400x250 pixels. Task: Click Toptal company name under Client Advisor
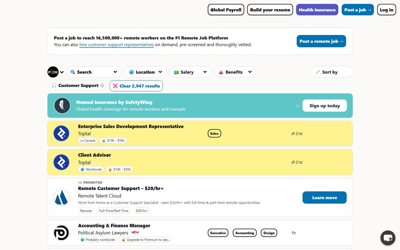[x=84, y=162]
